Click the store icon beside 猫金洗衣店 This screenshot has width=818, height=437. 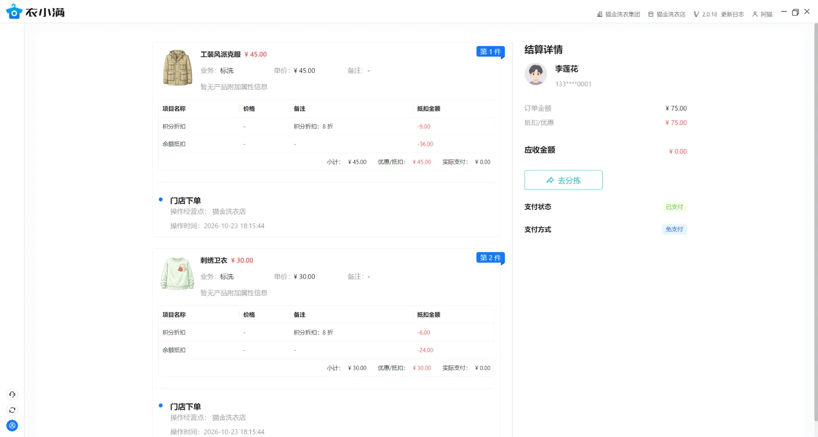tap(651, 14)
